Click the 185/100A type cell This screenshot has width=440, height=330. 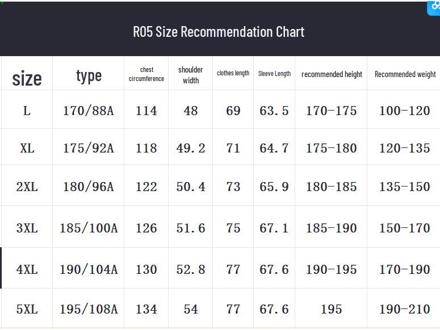click(89, 228)
